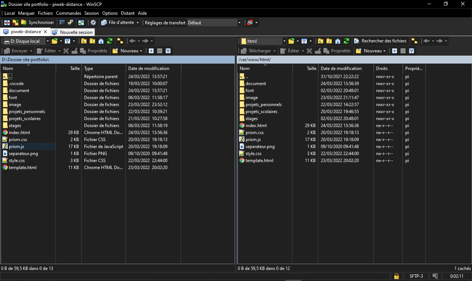Click the SFTP-3 protocol status indicator
Image resolution: width=472 pixels, height=281 pixels.
click(416, 276)
